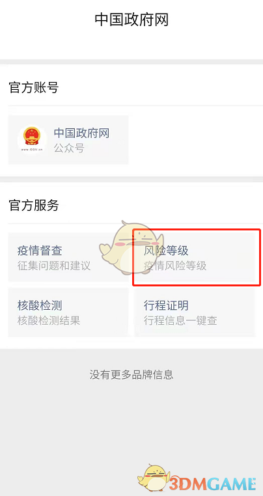Open the 行程证明 service

[x=195, y=312]
